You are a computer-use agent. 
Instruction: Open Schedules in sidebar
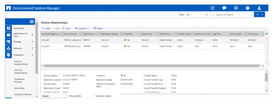(x=19, y=88)
